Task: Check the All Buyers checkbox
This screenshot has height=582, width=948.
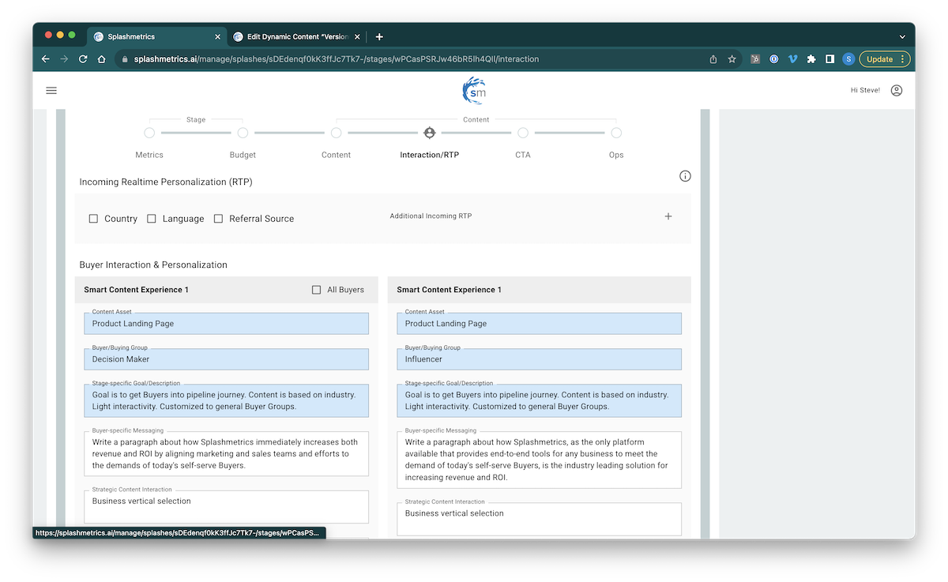Action: 317,290
